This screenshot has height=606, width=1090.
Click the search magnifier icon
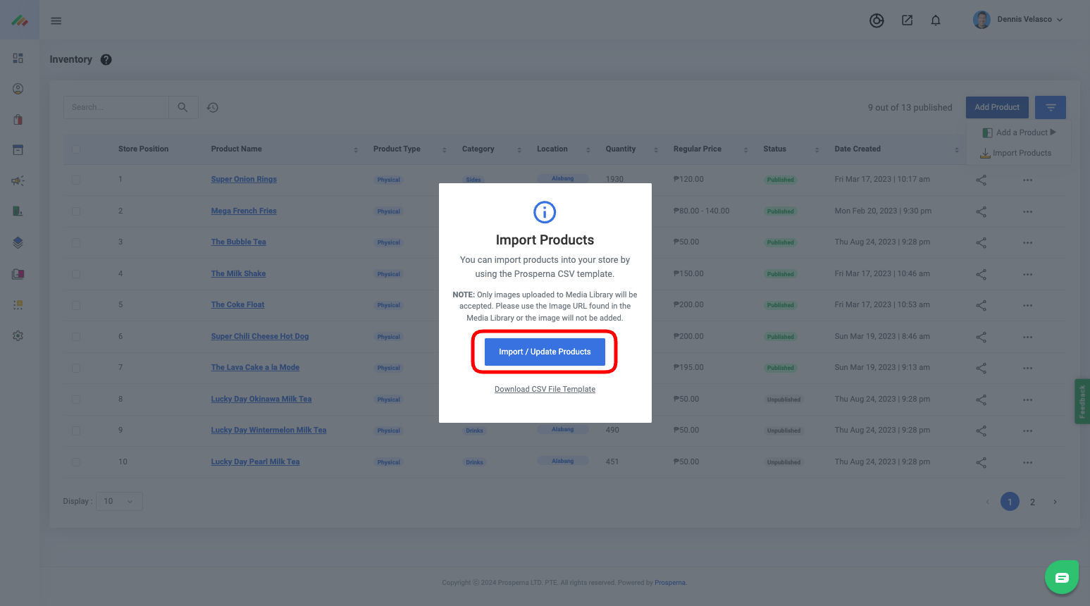[x=182, y=107]
